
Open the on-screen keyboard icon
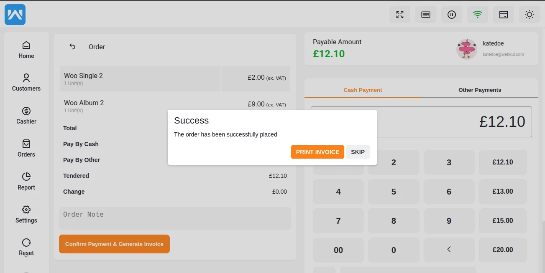tap(425, 14)
